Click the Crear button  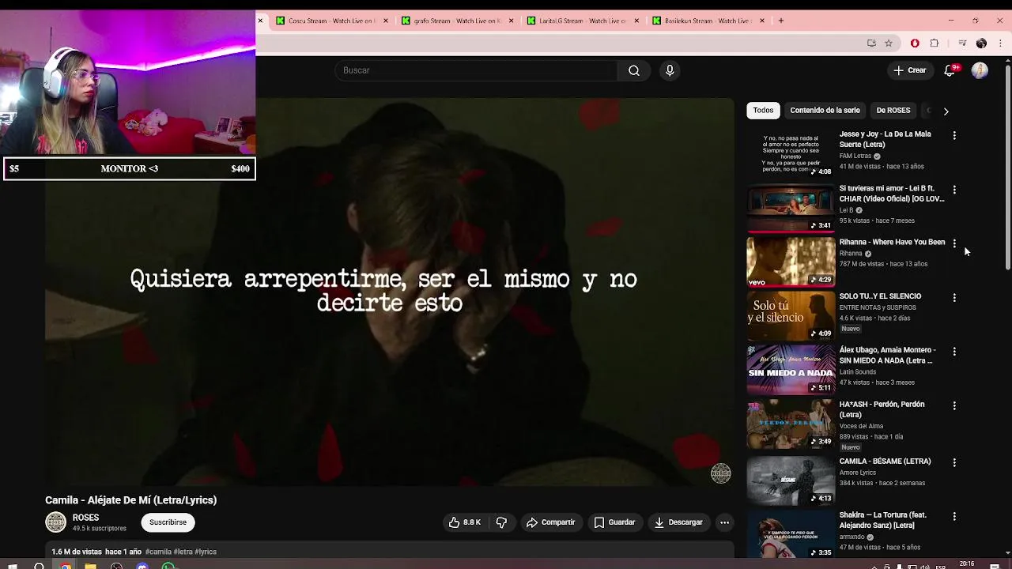click(x=910, y=70)
